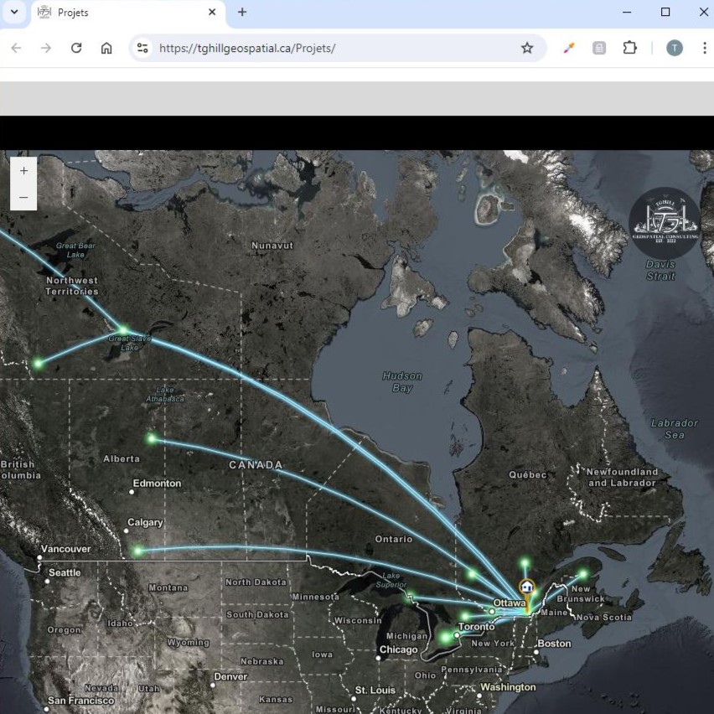Click the home marker near Ottawa
The width and height of the screenshot is (714, 714).
tap(526, 587)
